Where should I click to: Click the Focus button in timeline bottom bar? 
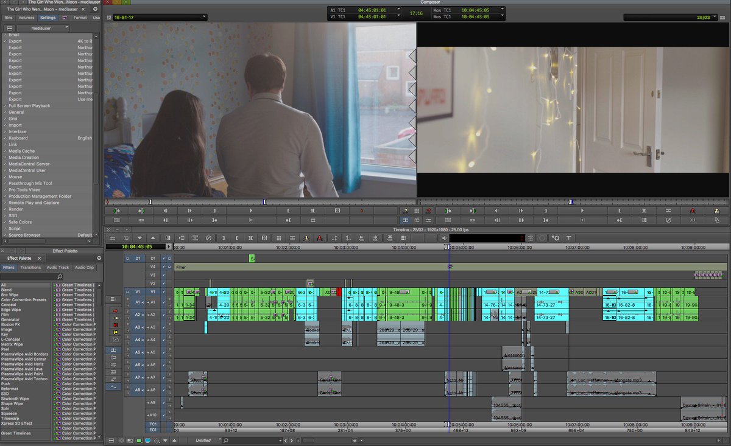(121, 440)
